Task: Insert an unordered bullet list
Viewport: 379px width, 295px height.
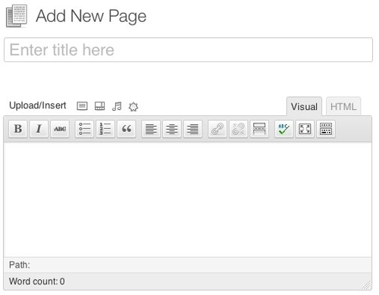Action: [84, 129]
